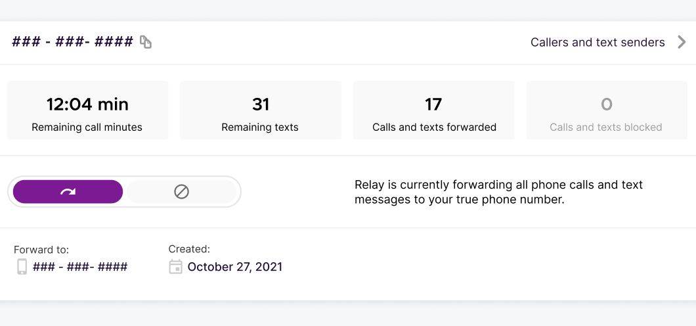Copy the masked relay phone number
This screenshot has height=326, width=696.
tap(146, 43)
